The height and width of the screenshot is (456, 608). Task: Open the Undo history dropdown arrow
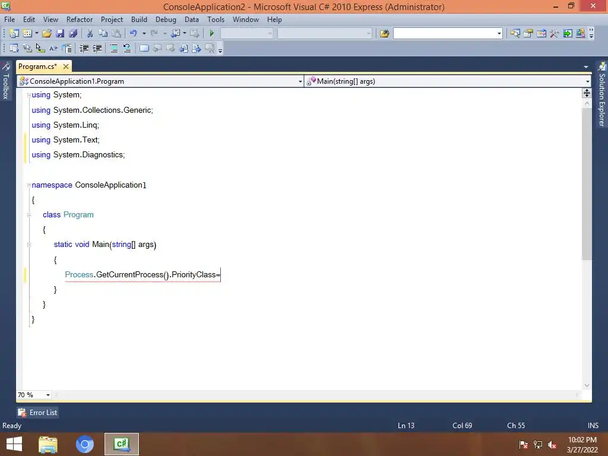coord(144,33)
